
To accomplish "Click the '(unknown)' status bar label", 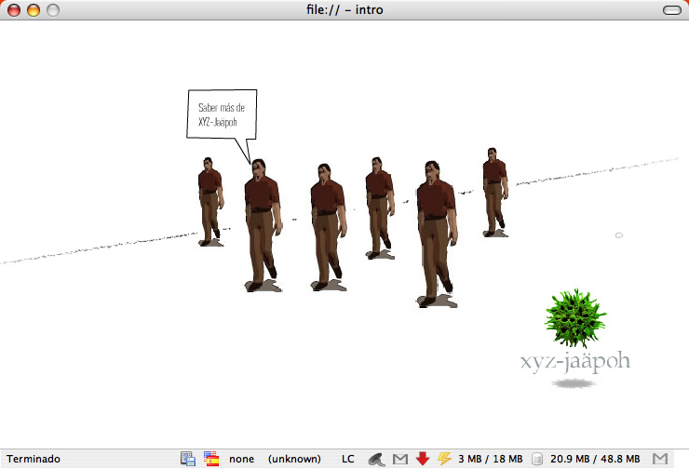I will (x=294, y=459).
